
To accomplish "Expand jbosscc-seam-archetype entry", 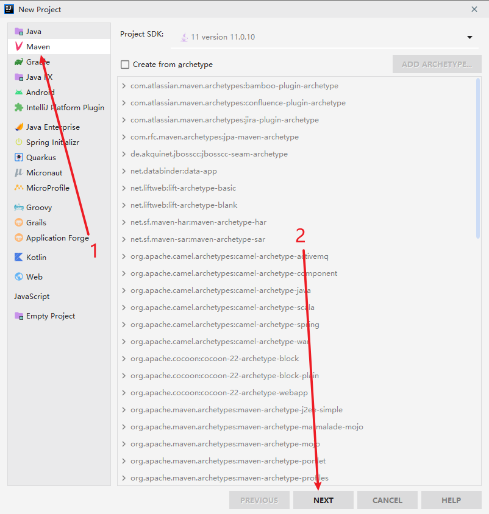I will tap(124, 154).
